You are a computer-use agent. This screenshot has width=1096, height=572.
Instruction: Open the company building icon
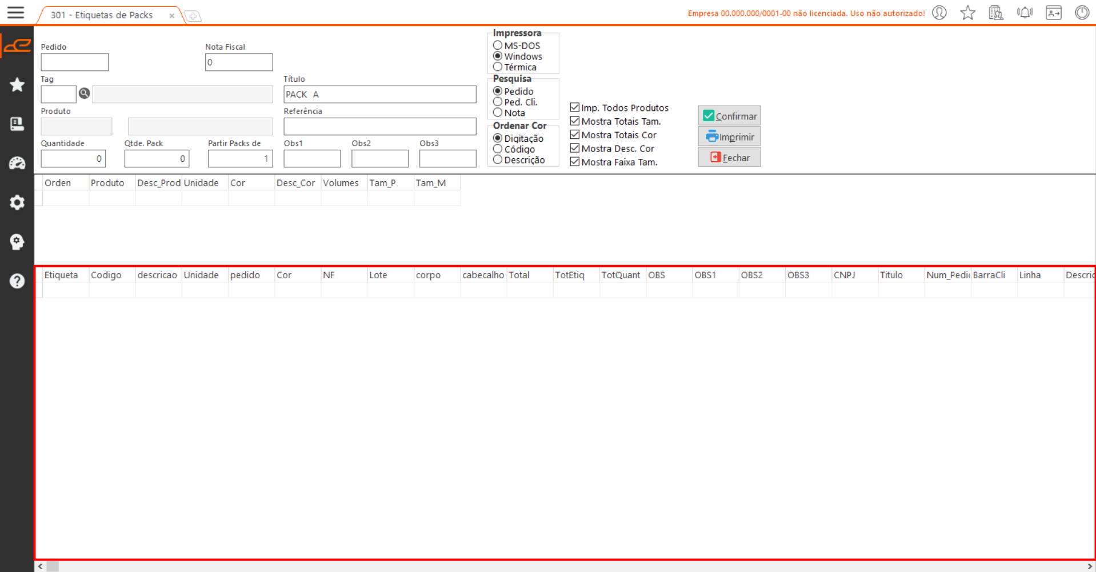[x=996, y=13]
